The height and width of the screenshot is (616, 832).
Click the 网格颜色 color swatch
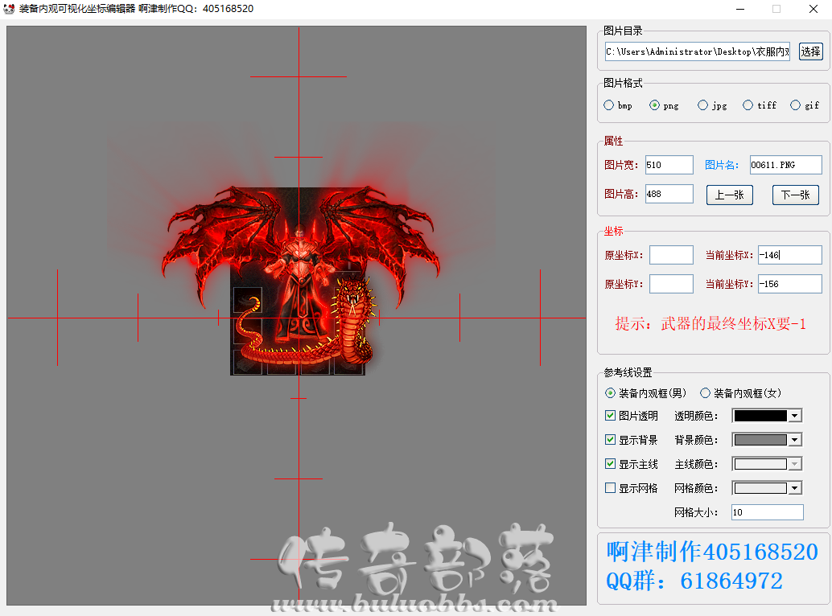760,488
